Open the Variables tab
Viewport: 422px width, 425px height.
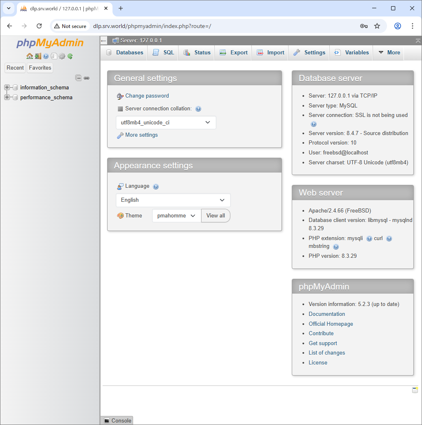point(352,53)
